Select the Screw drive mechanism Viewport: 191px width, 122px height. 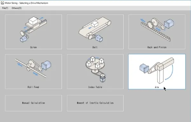point(33,32)
